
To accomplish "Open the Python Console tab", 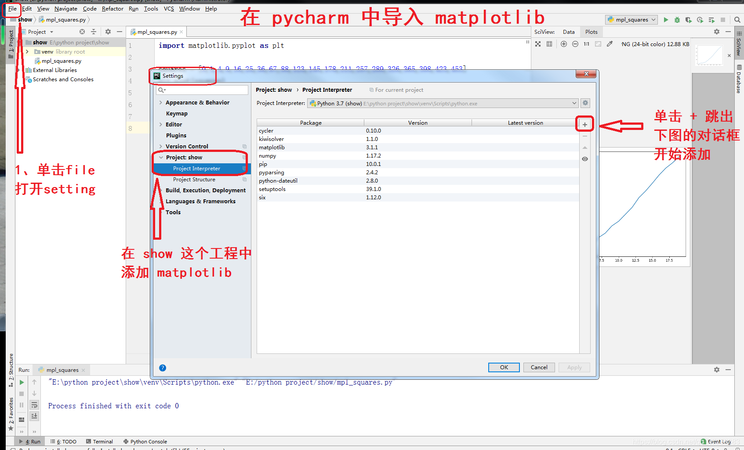I will pos(145,442).
